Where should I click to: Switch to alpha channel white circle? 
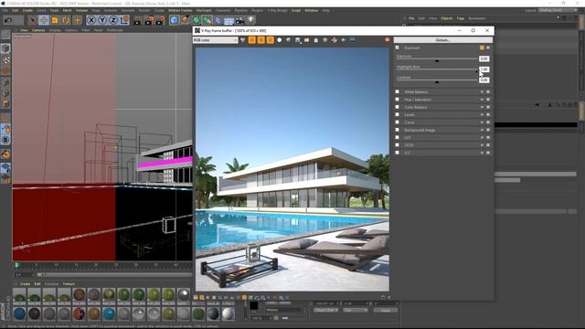280,40
